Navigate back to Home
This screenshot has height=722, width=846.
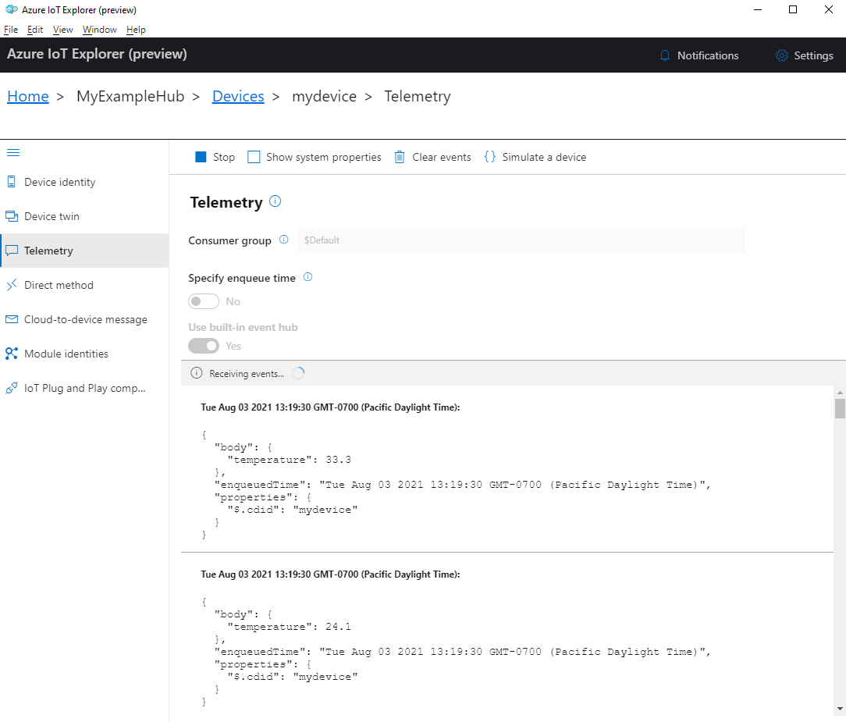[27, 96]
